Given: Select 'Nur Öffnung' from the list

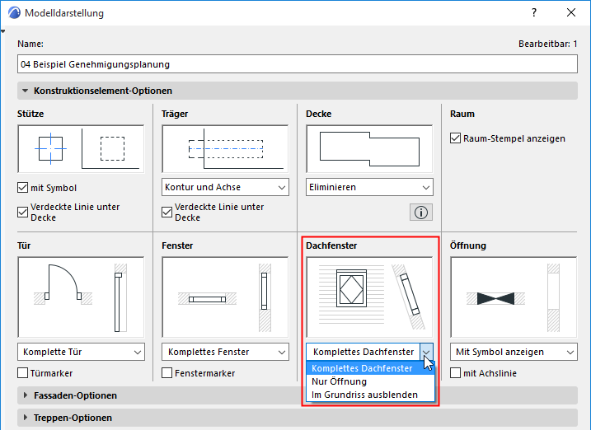Looking at the screenshot, I should point(340,381).
